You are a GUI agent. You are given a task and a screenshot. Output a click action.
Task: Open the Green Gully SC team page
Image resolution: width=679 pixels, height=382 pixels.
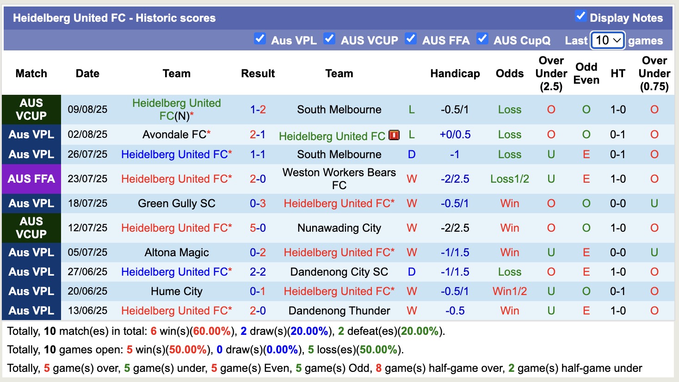click(x=176, y=203)
